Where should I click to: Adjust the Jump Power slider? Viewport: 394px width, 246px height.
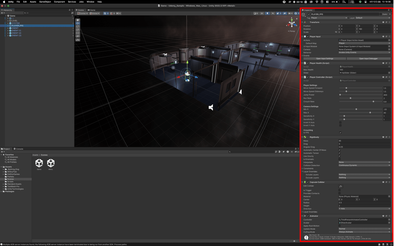[361, 95]
